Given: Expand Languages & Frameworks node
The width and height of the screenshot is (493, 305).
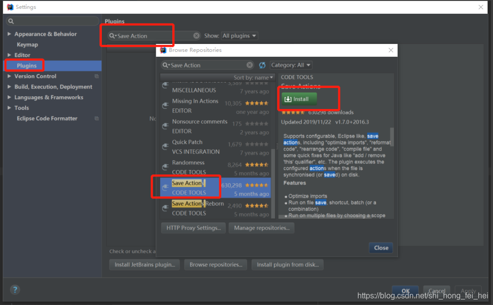Looking at the screenshot, I should (9, 97).
